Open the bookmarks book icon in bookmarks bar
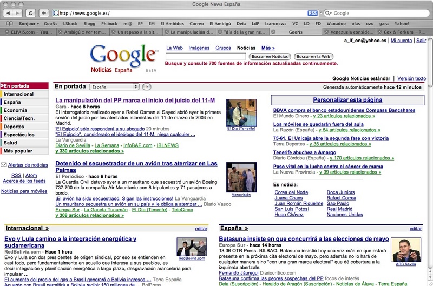Image resolution: width=433 pixels, height=286 pixels. pos(10,24)
